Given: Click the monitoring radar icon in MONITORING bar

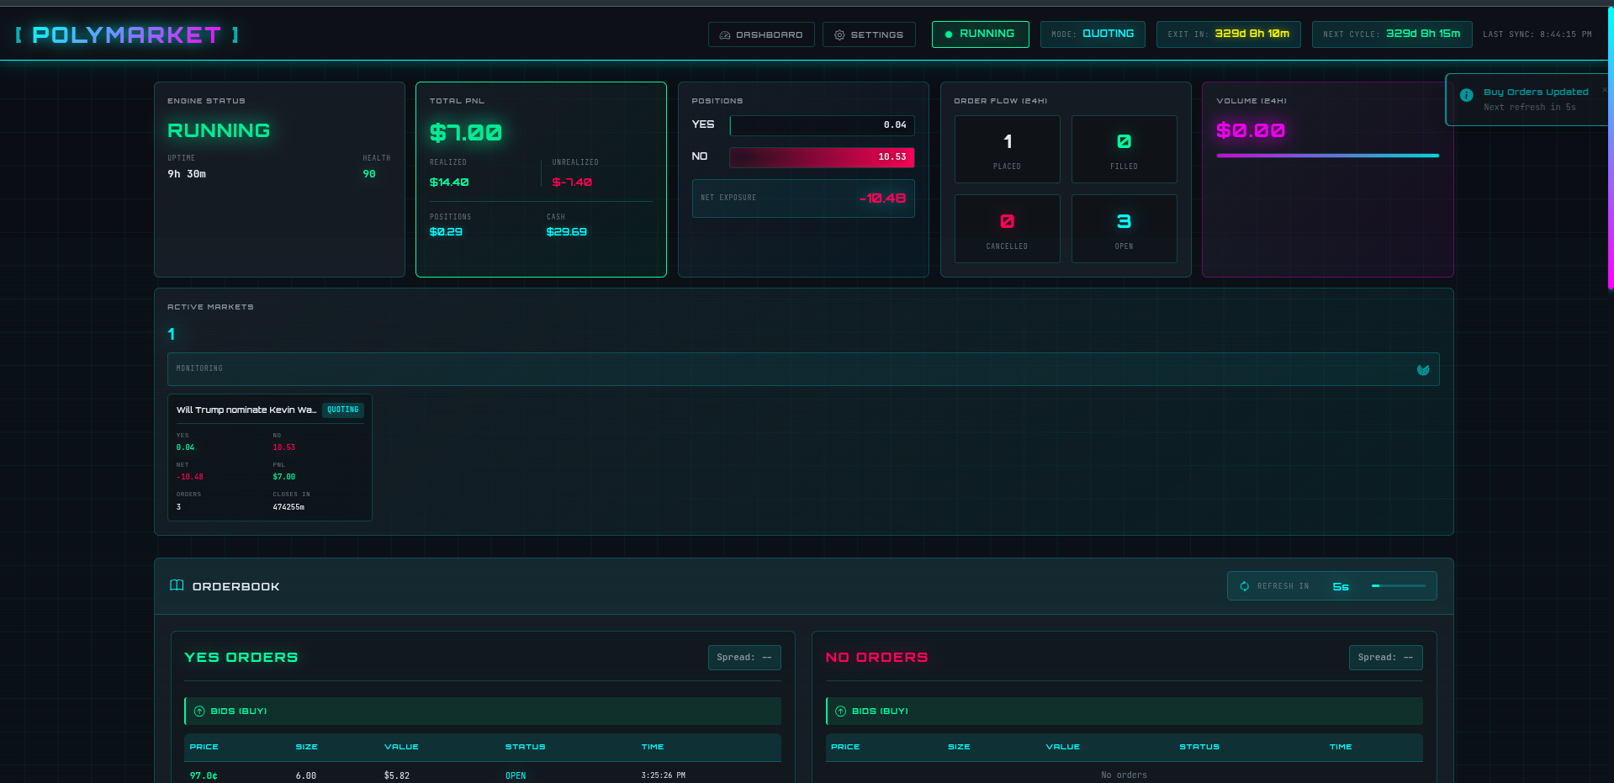Looking at the screenshot, I should [1423, 369].
